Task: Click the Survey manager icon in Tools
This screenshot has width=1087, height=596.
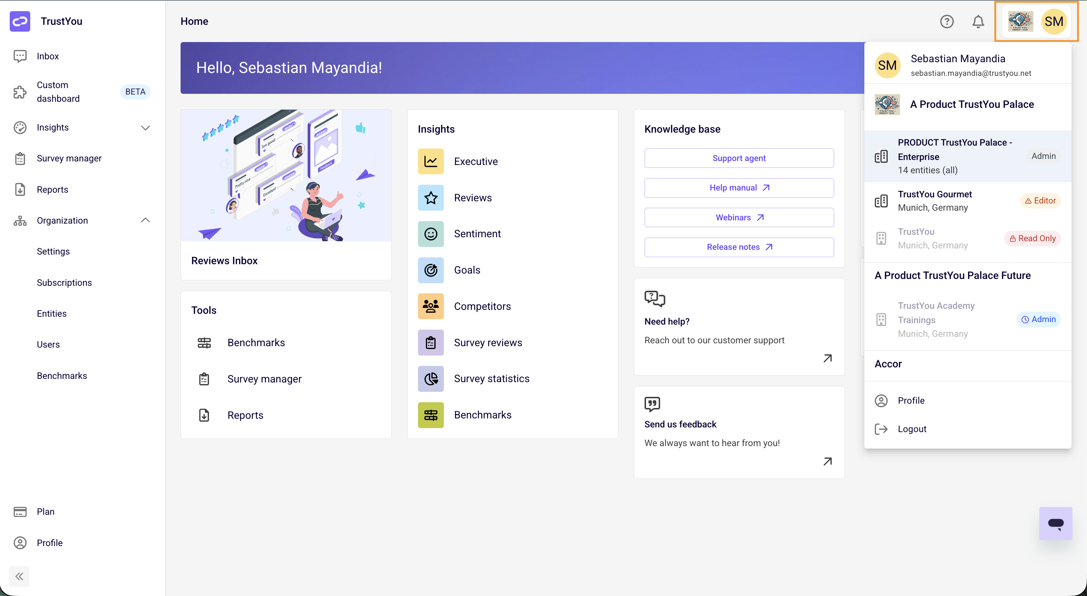Action: [x=204, y=379]
